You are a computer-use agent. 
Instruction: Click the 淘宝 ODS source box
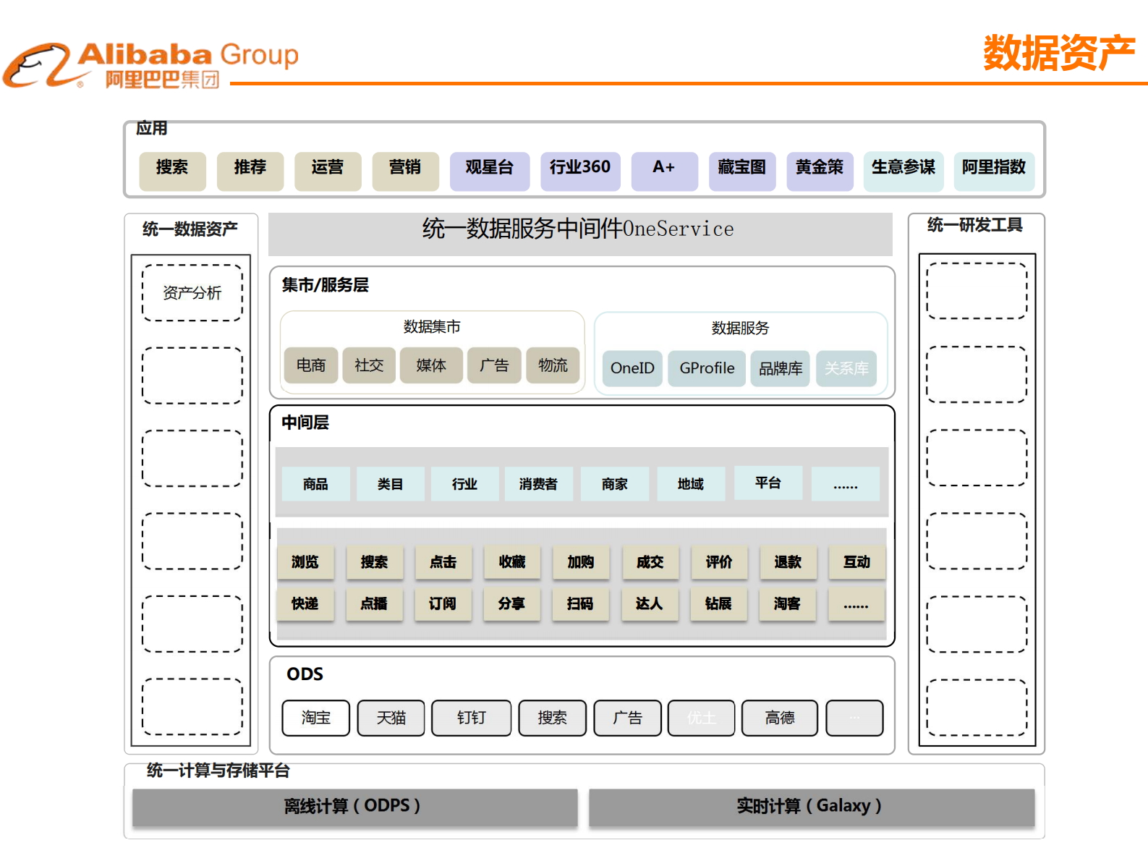coord(316,718)
